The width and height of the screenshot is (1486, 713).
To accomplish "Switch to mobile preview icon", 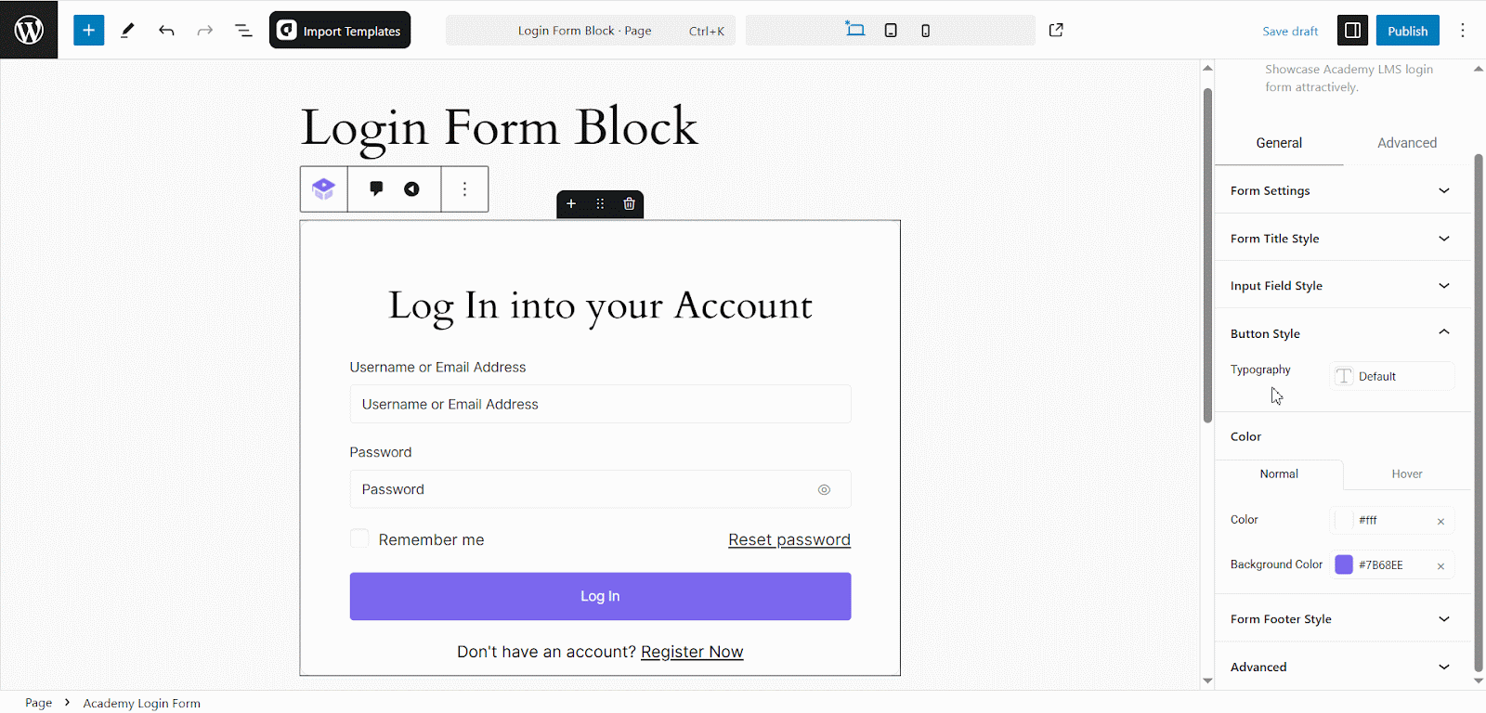I will point(925,30).
